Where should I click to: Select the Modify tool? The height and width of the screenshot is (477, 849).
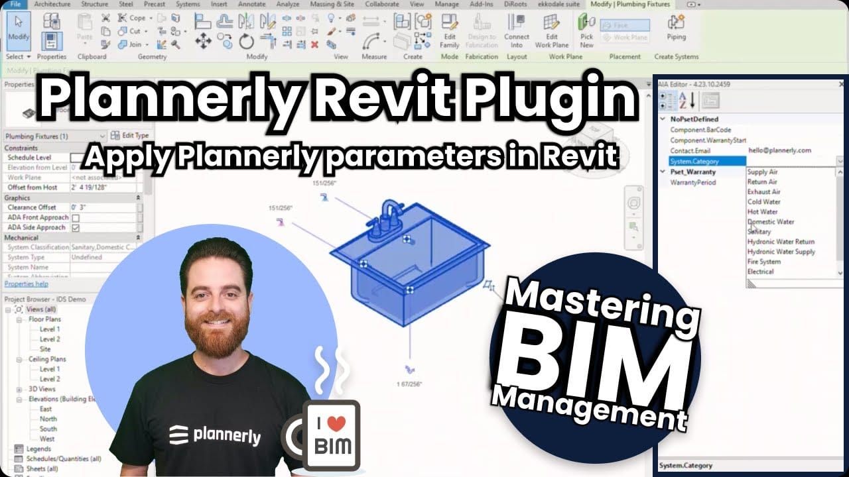coord(18,30)
